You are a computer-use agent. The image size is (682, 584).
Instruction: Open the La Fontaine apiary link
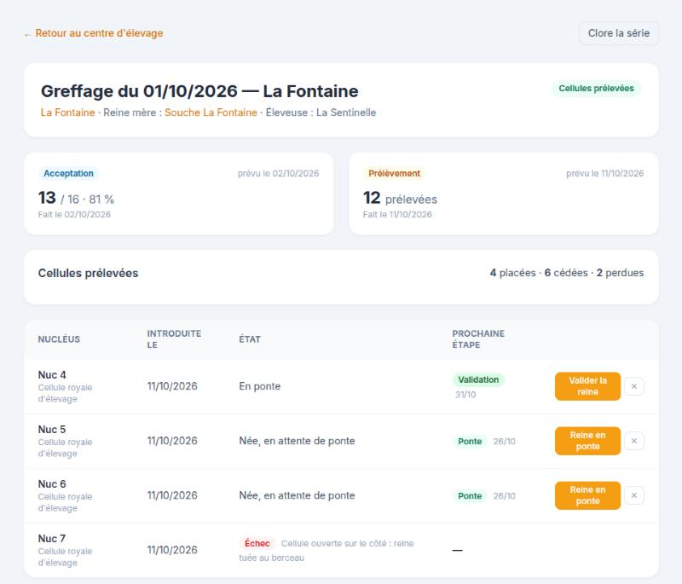67,113
